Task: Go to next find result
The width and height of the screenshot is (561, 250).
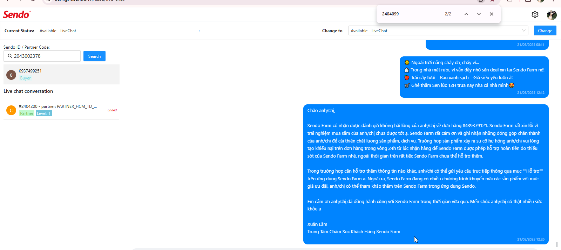Action: 479,14
